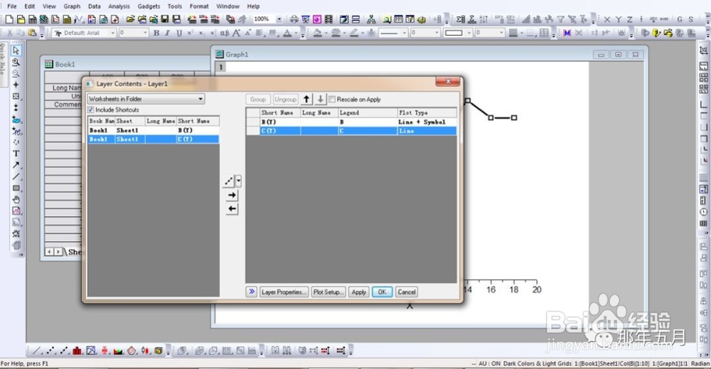Open the File menu
Screen dimensions: 711x369
tap(12, 6)
